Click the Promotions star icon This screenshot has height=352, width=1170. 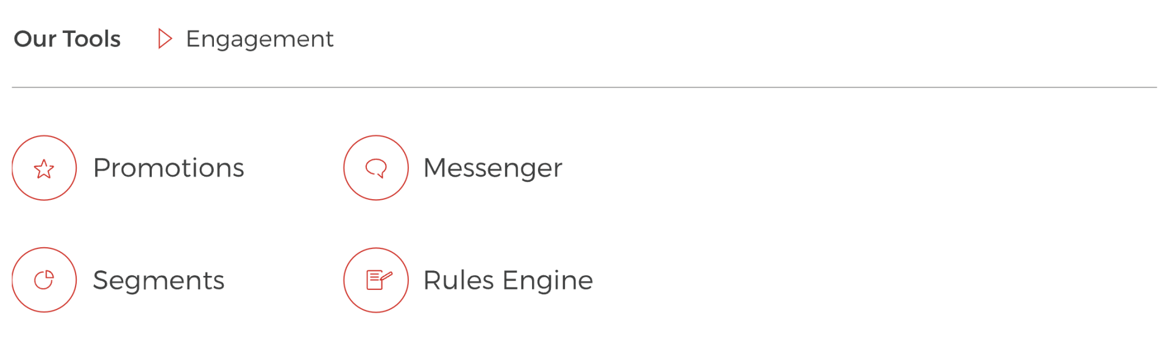click(44, 169)
